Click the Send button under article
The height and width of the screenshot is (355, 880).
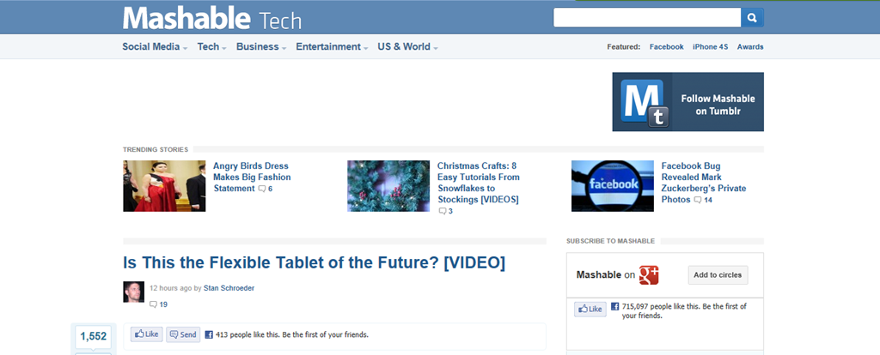tap(183, 334)
